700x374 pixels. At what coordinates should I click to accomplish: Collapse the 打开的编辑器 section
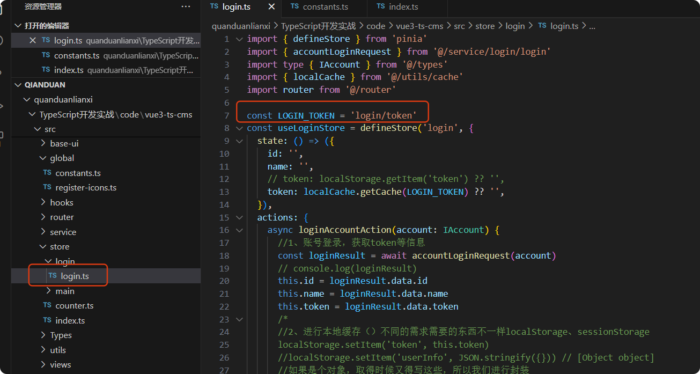(x=18, y=26)
